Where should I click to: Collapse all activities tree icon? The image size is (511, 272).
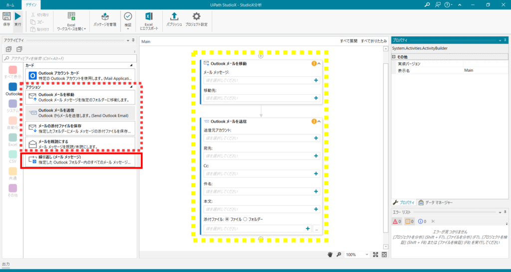coord(19,49)
